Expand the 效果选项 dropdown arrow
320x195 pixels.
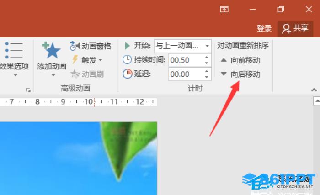pyautogui.click(x=15, y=75)
